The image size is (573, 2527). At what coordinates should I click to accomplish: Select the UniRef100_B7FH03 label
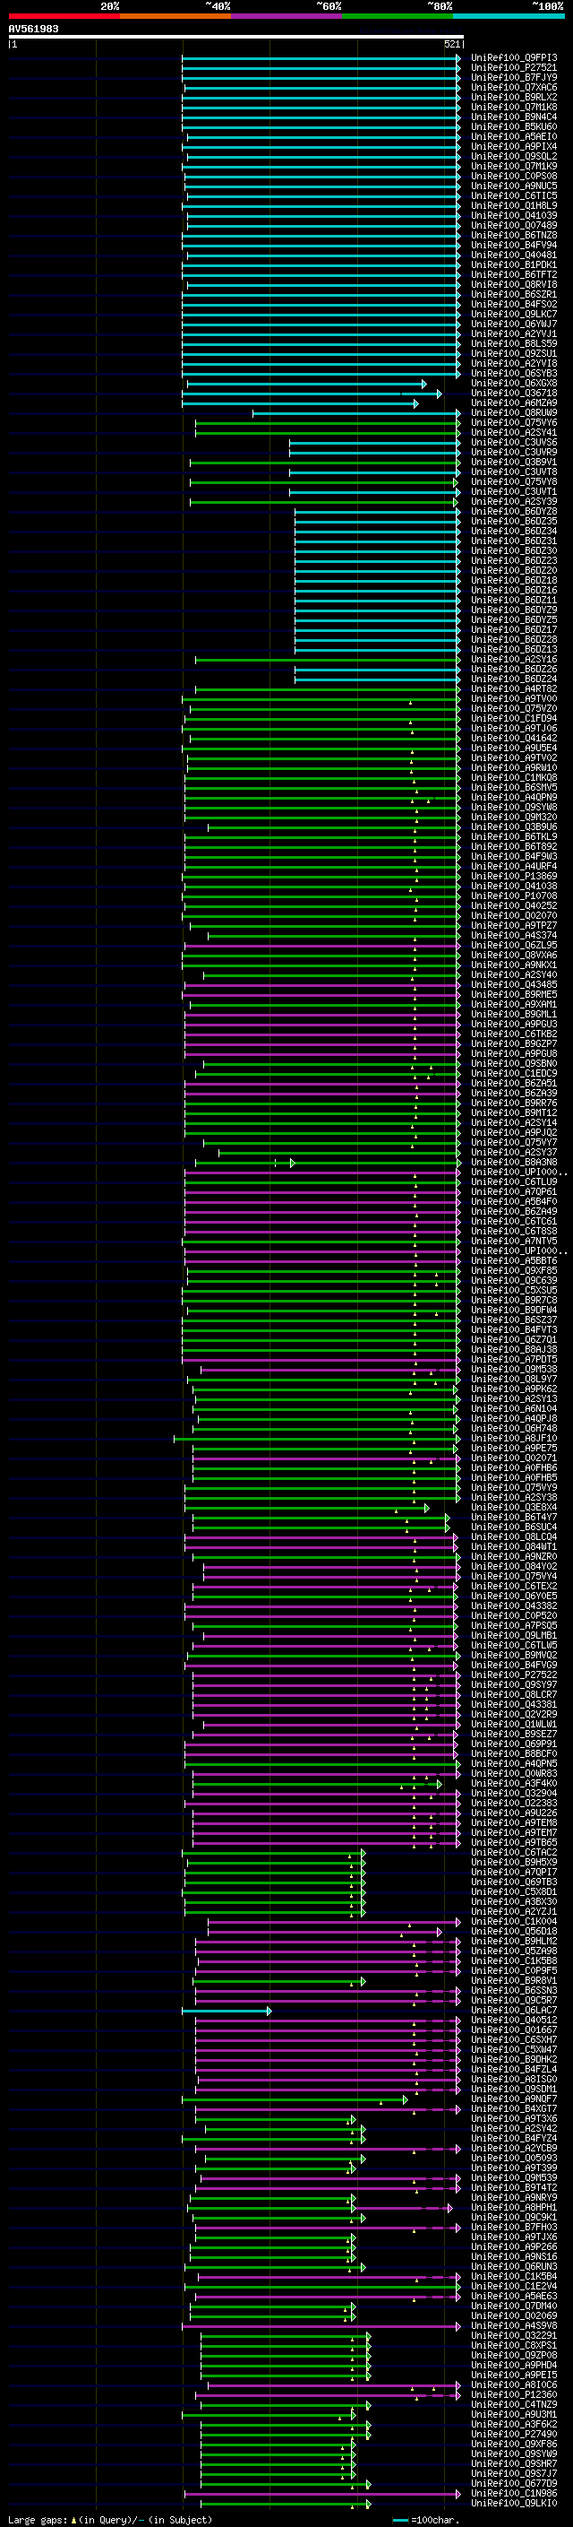[514, 2227]
